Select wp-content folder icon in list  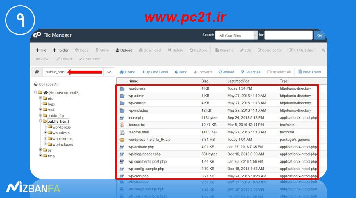click(x=122, y=103)
